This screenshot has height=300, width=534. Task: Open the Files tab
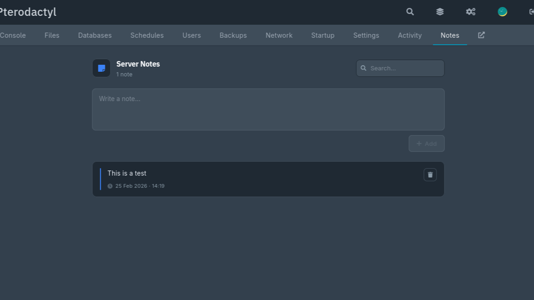point(52,35)
